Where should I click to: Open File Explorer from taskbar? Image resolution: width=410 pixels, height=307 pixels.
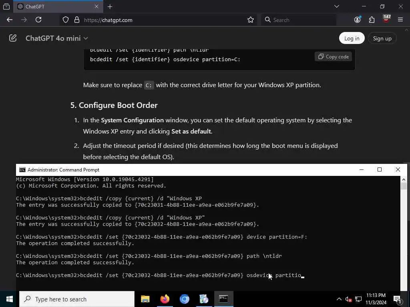coord(145,299)
